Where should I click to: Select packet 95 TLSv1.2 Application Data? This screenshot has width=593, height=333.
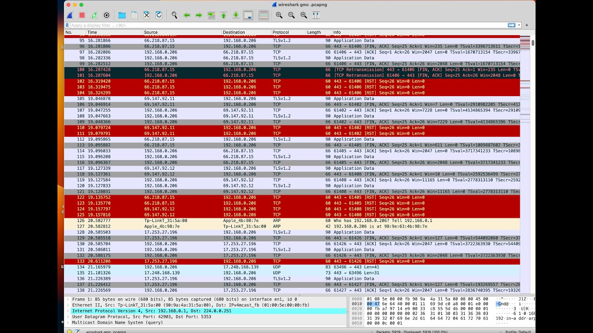pyautogui.click(x=292, y=41)
